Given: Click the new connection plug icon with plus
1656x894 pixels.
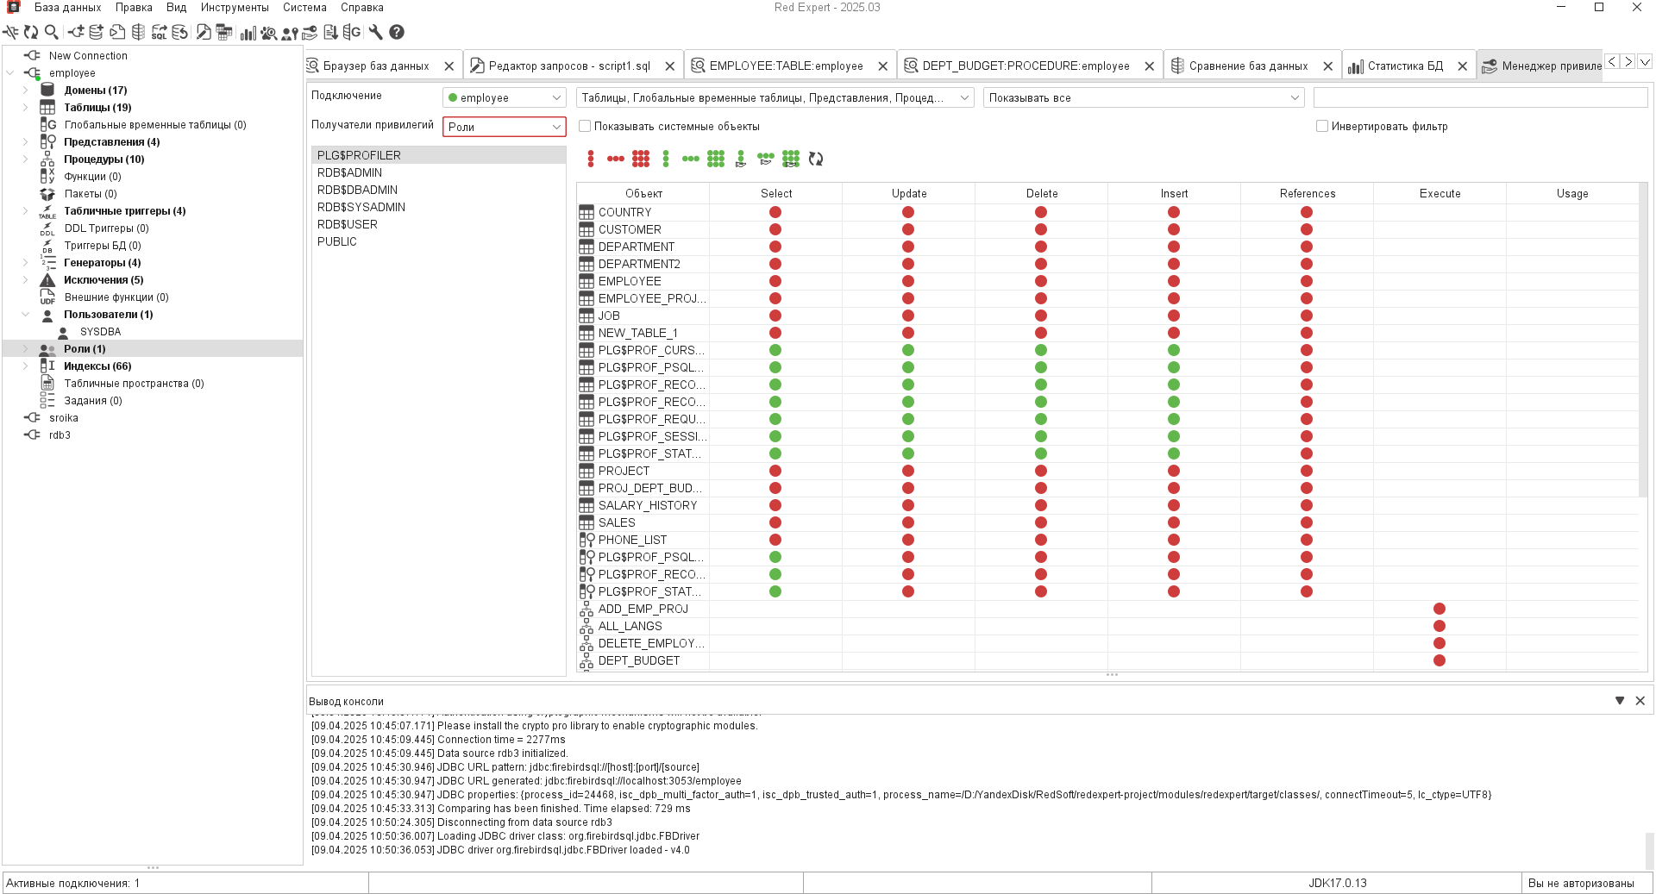Looking at the screenshot, I should tap(76, 32).
